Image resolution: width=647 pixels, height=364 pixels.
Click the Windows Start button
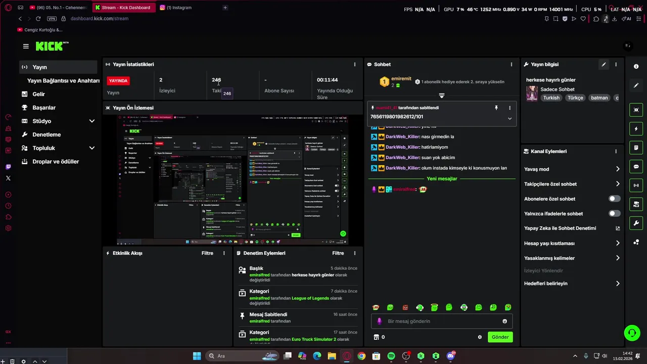pos(197,356)
